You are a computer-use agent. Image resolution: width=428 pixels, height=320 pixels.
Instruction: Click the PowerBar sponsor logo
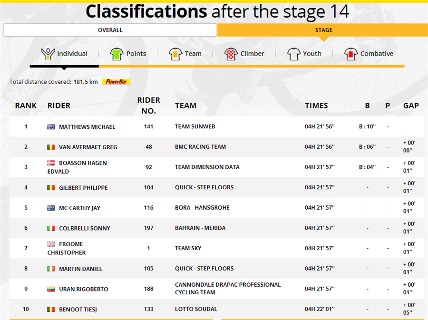point(117,82)
